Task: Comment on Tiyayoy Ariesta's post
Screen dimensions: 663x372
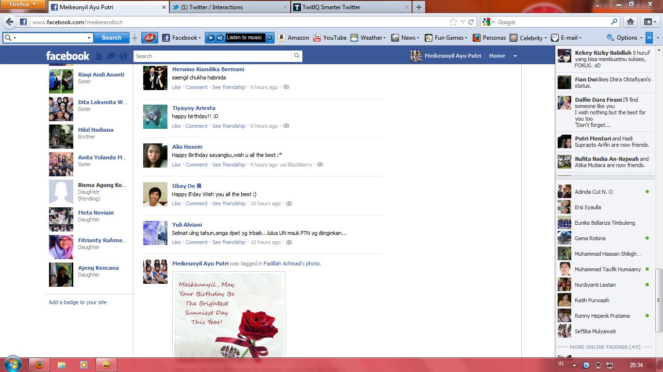Action: tap(197, 126)
